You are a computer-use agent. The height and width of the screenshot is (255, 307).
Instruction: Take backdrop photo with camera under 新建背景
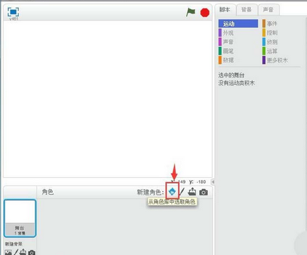pos(32,252)
